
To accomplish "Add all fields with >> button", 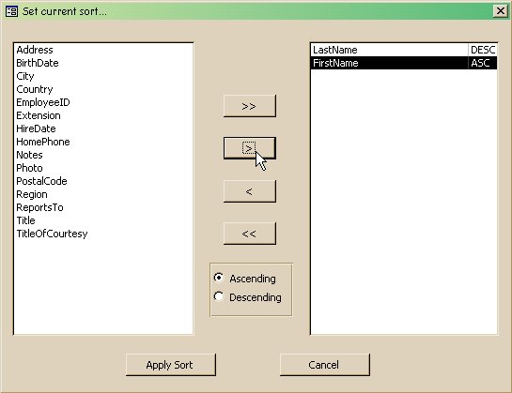I will [250, 106].
